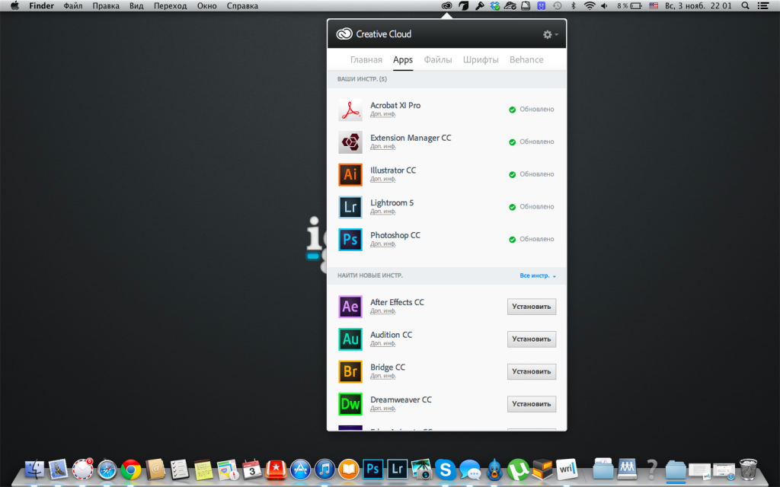Open 'Доп. инф.' link under Extension Manager CC
Screen dimensions: 780x487
tap(382, 147)
